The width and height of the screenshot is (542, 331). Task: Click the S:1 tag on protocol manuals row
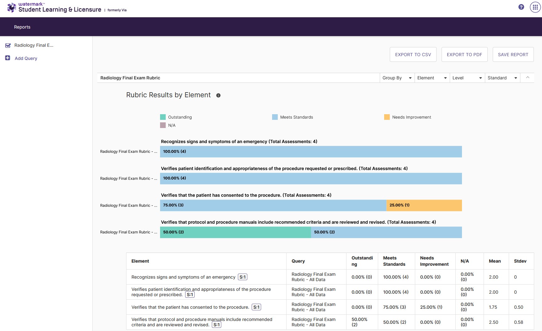pyautogui.click(x=217, y=325)
